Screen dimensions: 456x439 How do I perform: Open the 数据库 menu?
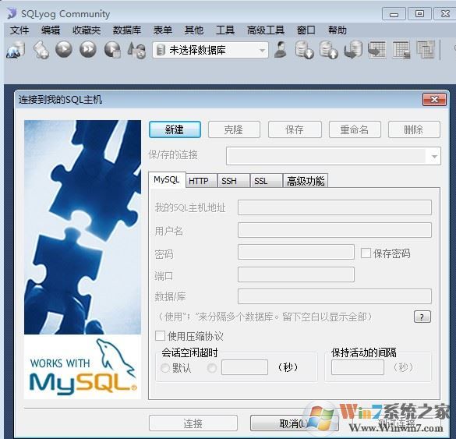tap(127, 30)
